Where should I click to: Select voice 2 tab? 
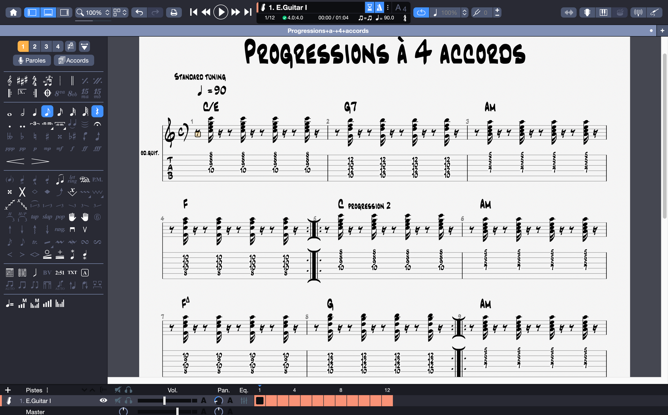[x=34, y=46]
